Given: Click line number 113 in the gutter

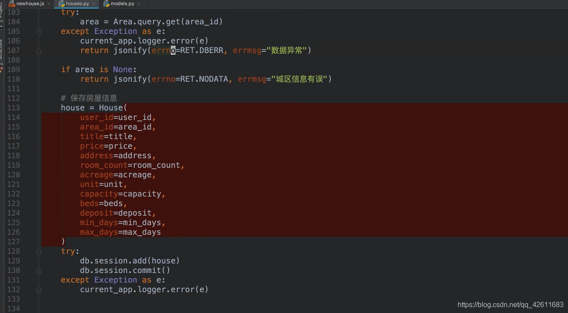Looking at the screenshot, I should (x=13, y=108).
